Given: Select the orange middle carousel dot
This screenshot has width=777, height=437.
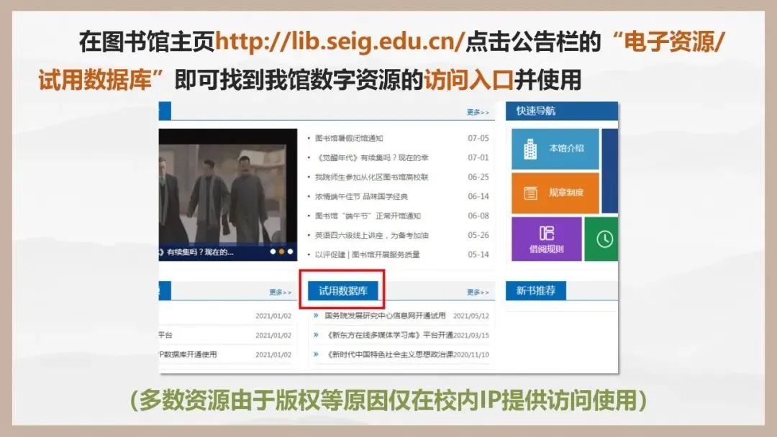Looking at the screenshot, I should (x=281, y=252).
